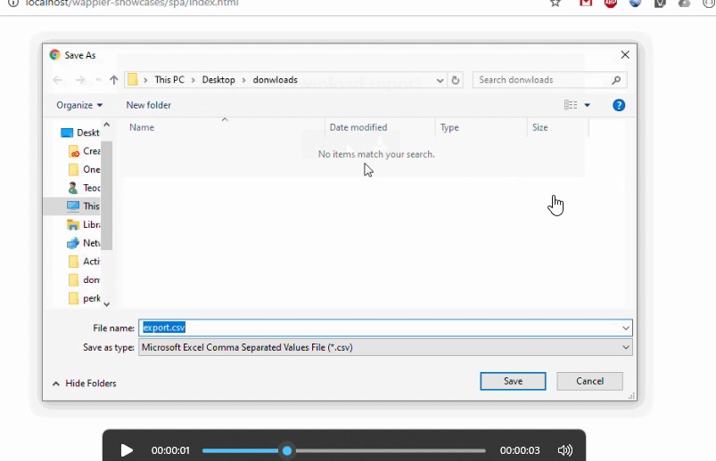Refresh the donwloads folder view
This screenshot has height=461, width=716.
456,80
